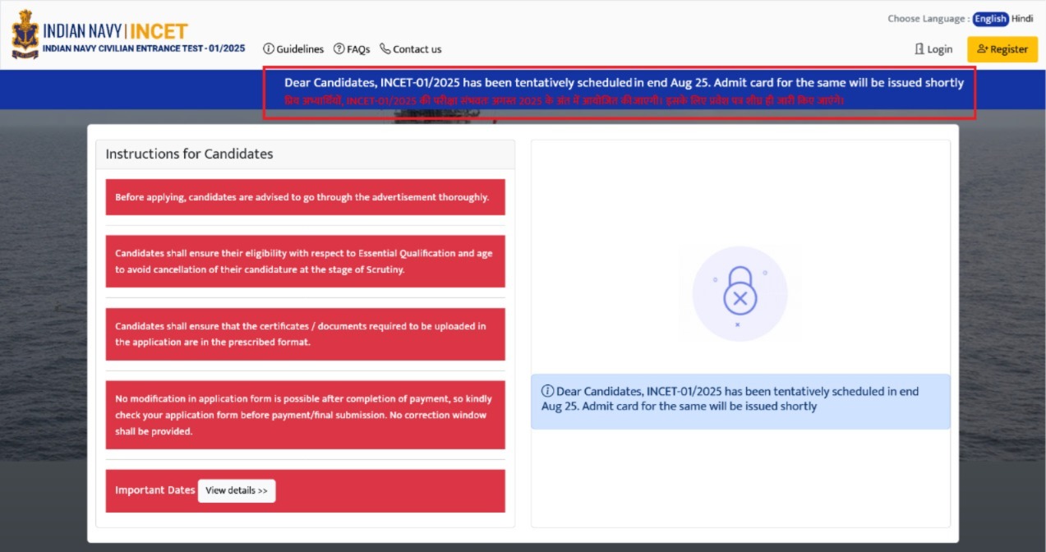Click the Choose Language label
Screen dimensions: 1046x552
point(928,19)
